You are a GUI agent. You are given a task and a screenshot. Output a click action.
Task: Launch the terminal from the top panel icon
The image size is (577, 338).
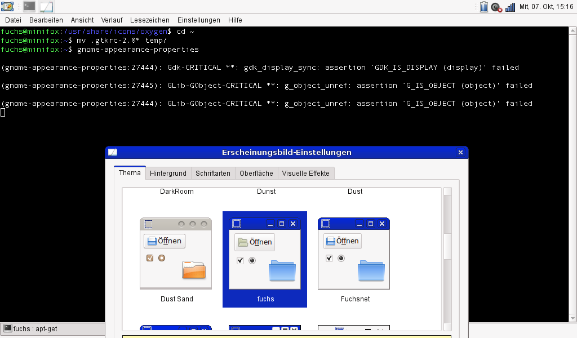(29, 7)
